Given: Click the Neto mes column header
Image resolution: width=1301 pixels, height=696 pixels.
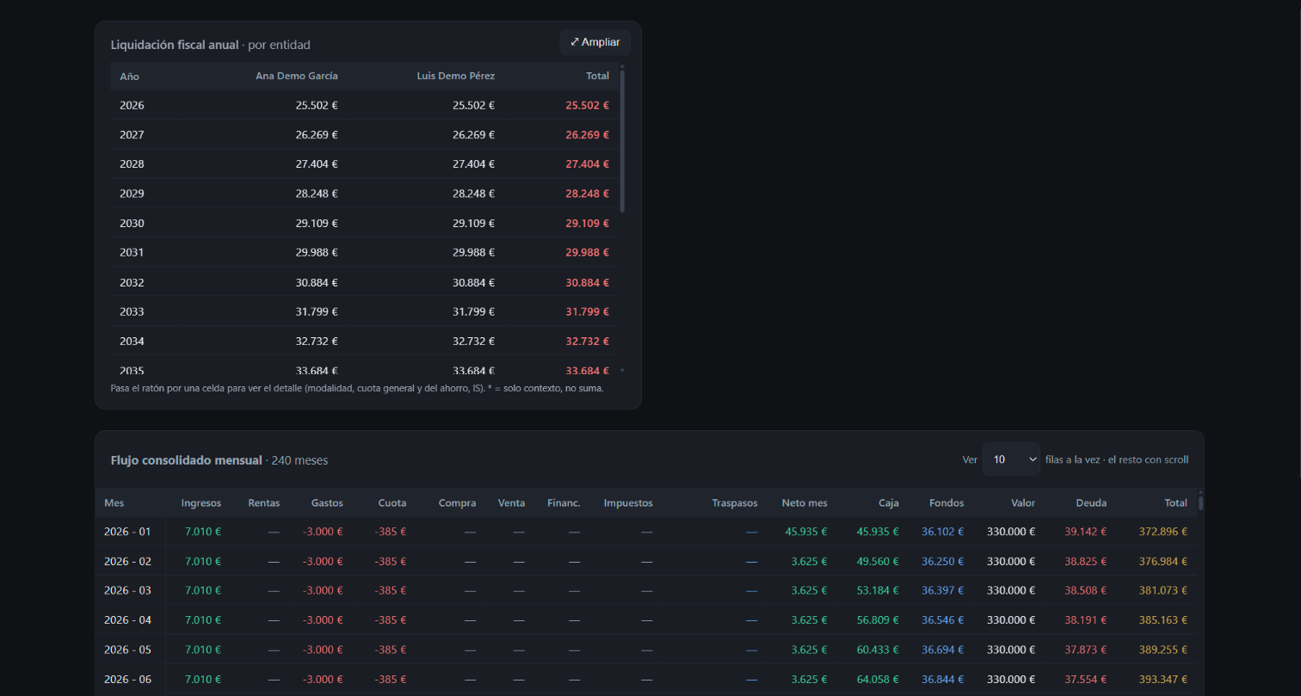Looking at the screenshot, I should pos(805,502).
